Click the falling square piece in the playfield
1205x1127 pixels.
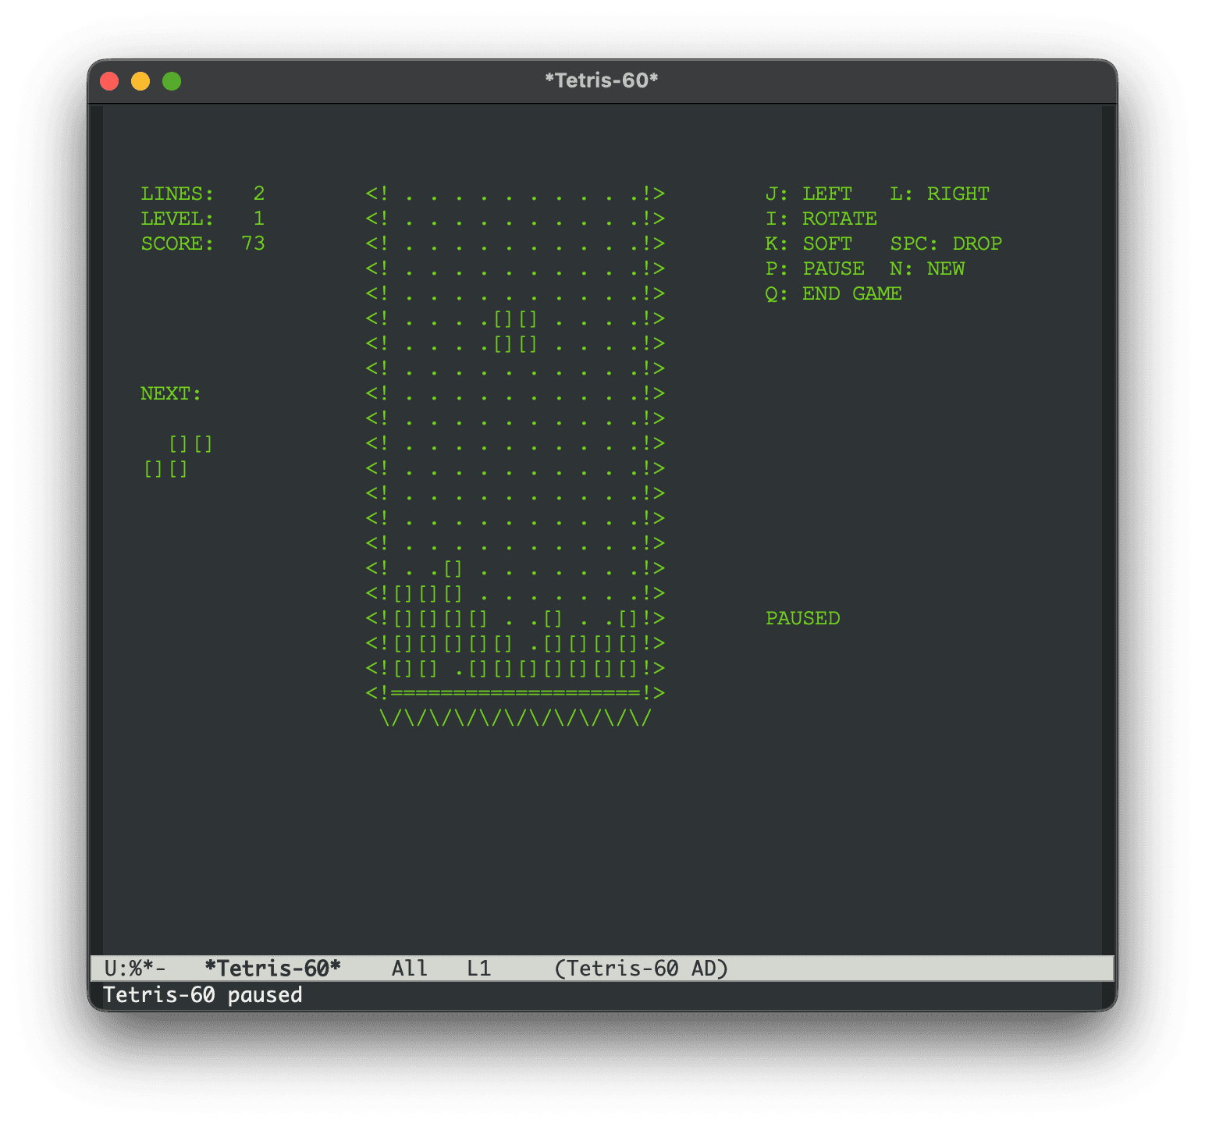(516, 331)
